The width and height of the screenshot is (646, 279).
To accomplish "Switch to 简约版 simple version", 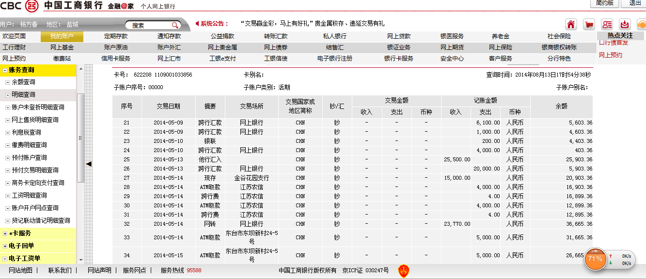I will click(604, 3).
